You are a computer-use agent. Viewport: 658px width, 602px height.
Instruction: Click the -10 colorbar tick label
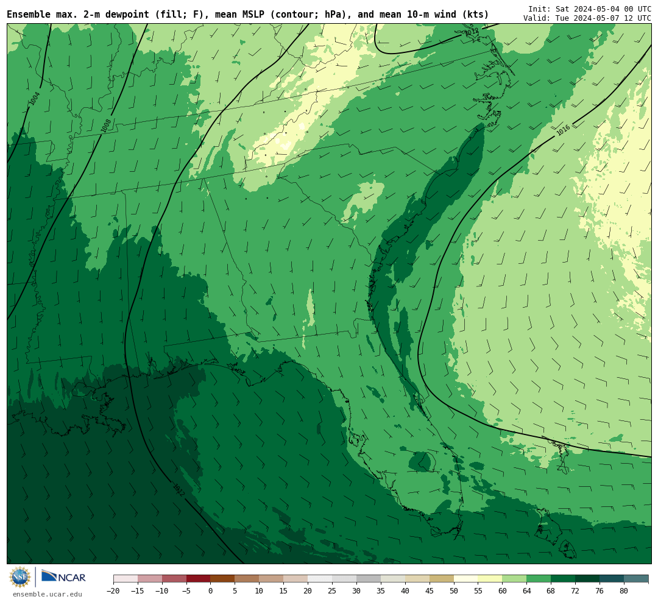pyautogui.click(x=162, y=590)
